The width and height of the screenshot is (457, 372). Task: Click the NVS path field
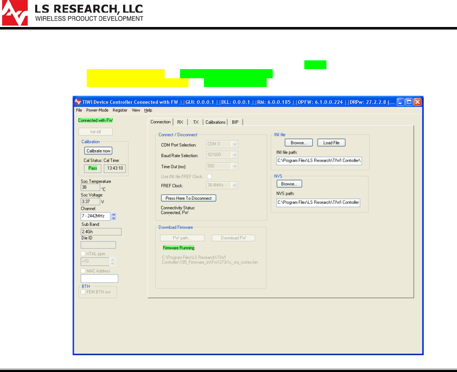(x=318, y=202)
